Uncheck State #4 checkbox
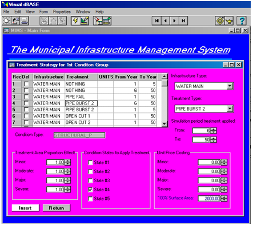This screenshot has height=225, width=253. pyautogui.click(x=90, y=190)
